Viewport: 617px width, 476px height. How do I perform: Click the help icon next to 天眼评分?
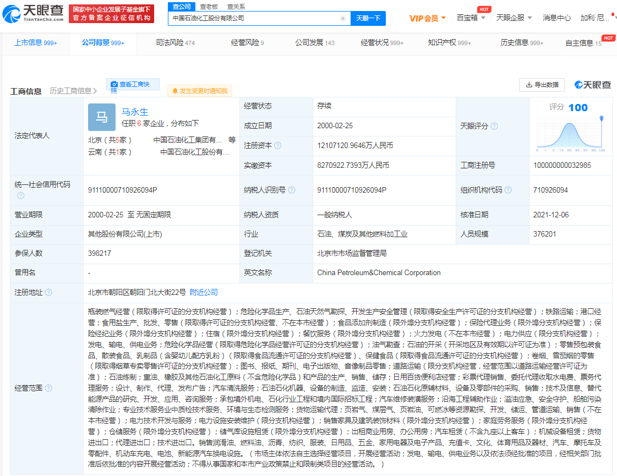coord(494,126)
